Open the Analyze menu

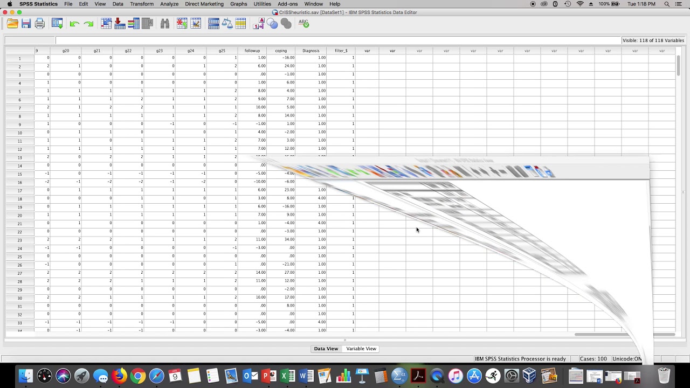(169, 4)
